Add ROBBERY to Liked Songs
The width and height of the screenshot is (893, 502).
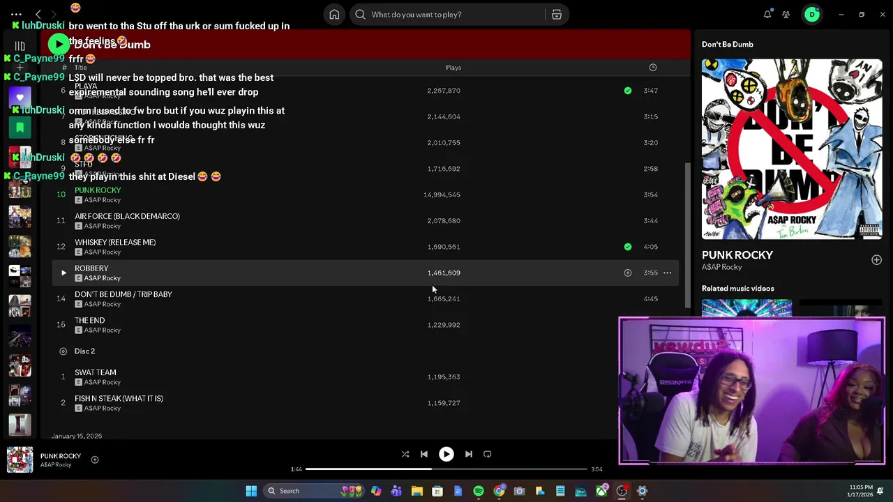628,273
